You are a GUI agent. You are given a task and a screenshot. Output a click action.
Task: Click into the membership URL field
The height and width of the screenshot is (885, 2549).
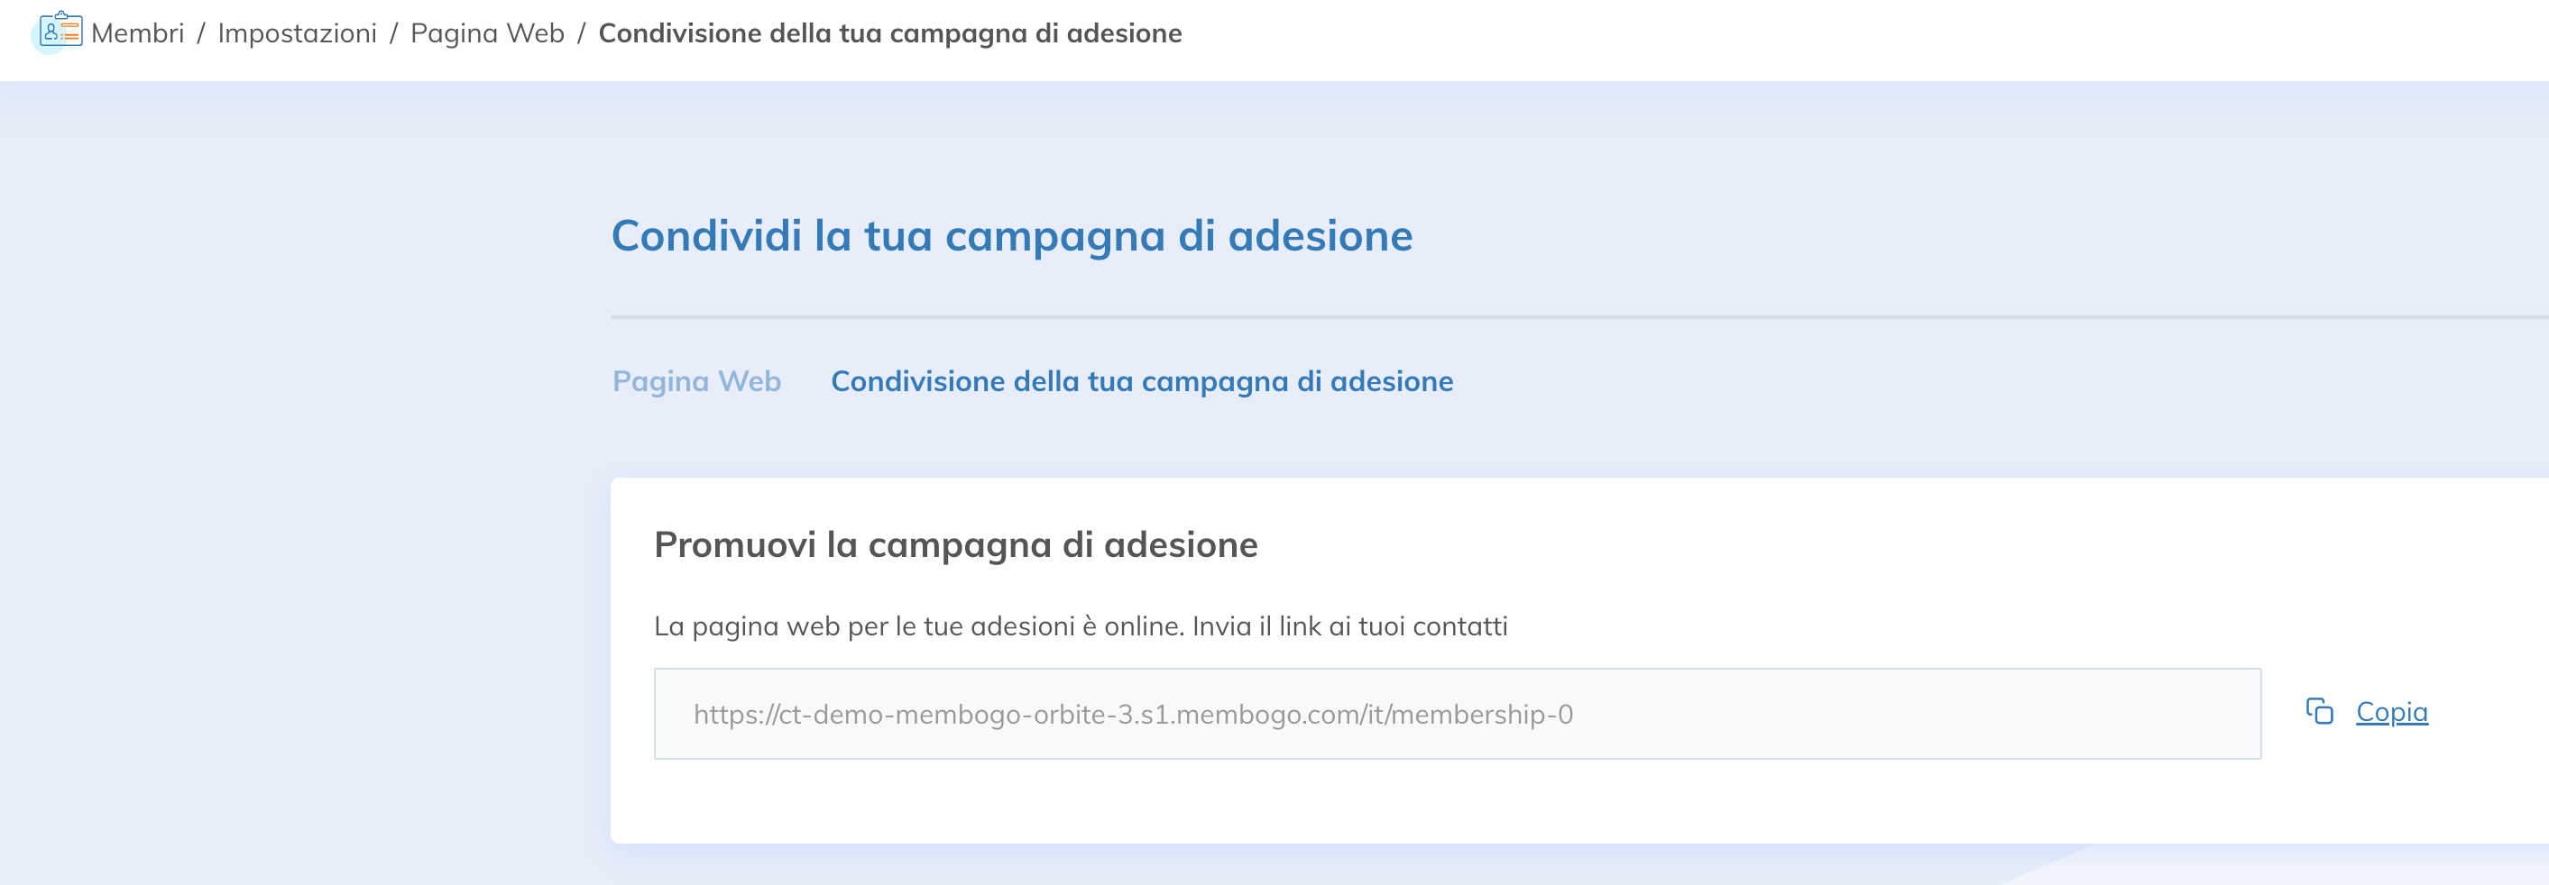[x=1456, y=714]
